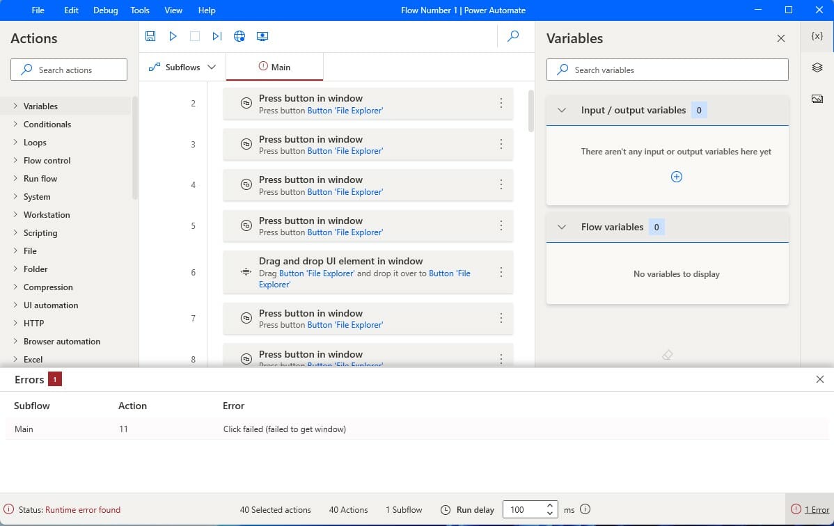Click Button 'File Explorer' link in action 2
This screenshot has height=526, width=834.
click(345, 111)
